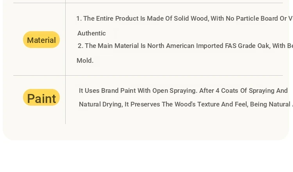The image size is (293, 172).
Task: Click "Solid Wood" in the first material point
Action: (x=191, y=18)
